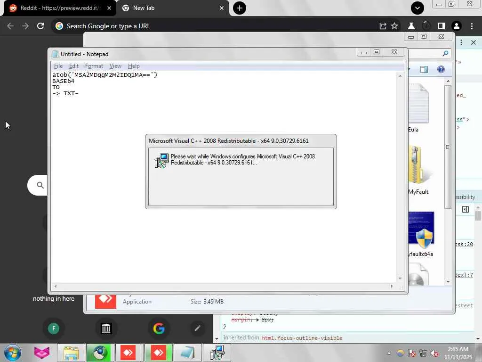Viewport: 482px width, 362px height.
Task: Close the DevTools panel
Action: tap(474, 42)
